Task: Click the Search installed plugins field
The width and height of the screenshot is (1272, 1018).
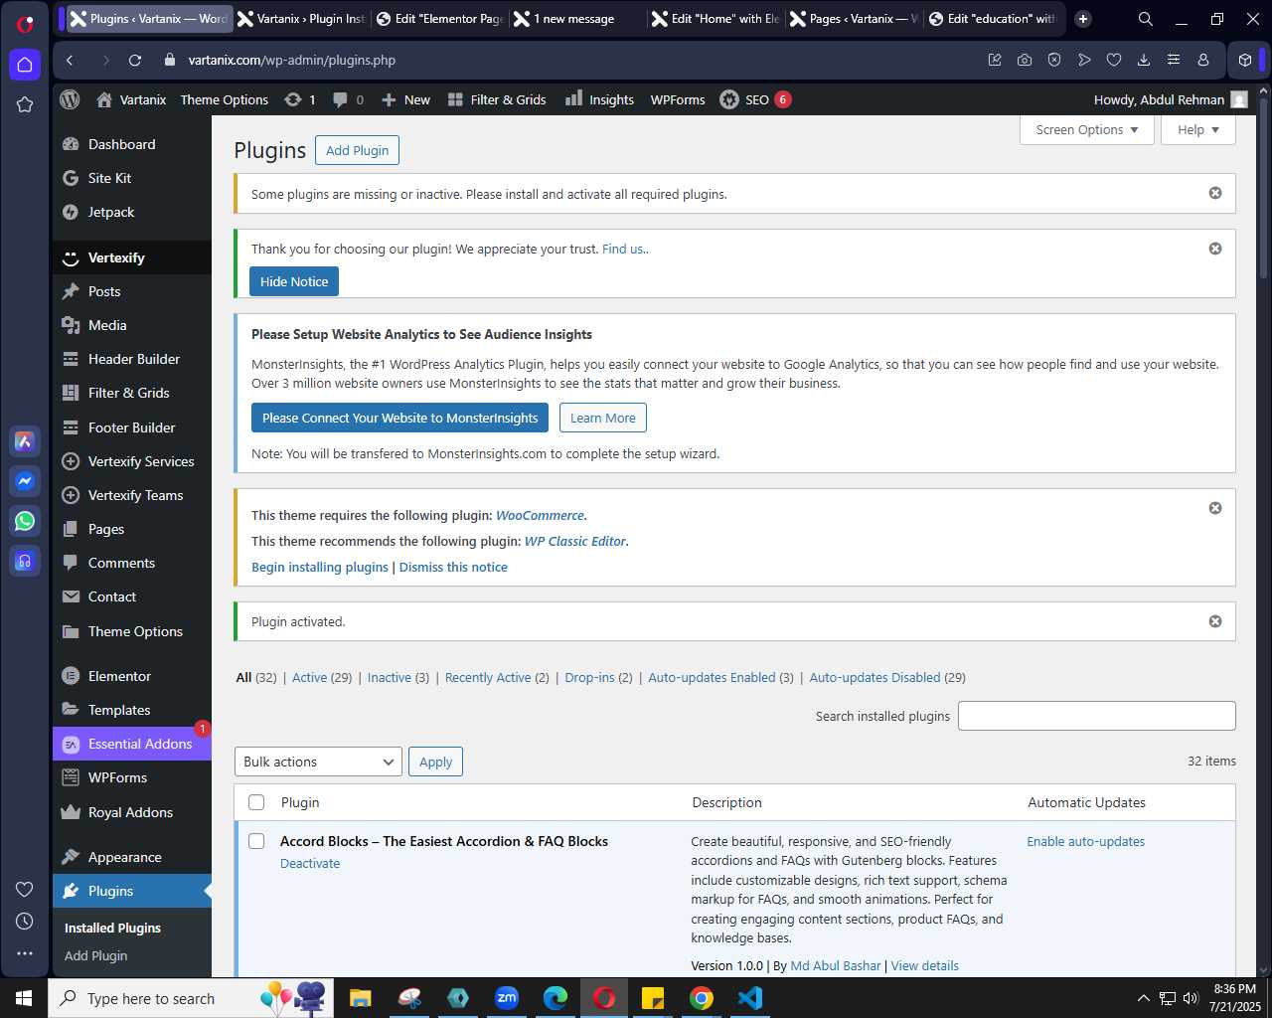Action: click(x=1097, y=716)
